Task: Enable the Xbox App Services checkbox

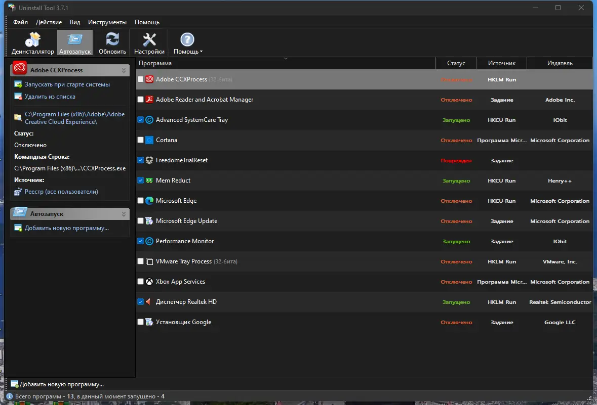Action: tap(140, 282)
